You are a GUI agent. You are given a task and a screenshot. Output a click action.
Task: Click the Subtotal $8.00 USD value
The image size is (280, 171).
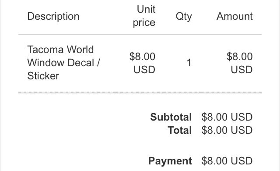[227, 117]
